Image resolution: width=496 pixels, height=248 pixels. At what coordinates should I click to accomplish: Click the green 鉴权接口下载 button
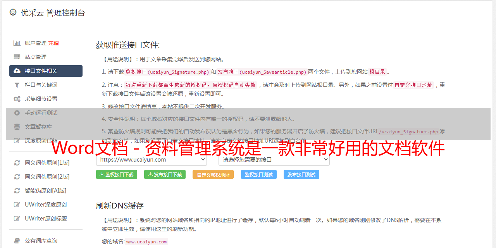coord(116,174)
